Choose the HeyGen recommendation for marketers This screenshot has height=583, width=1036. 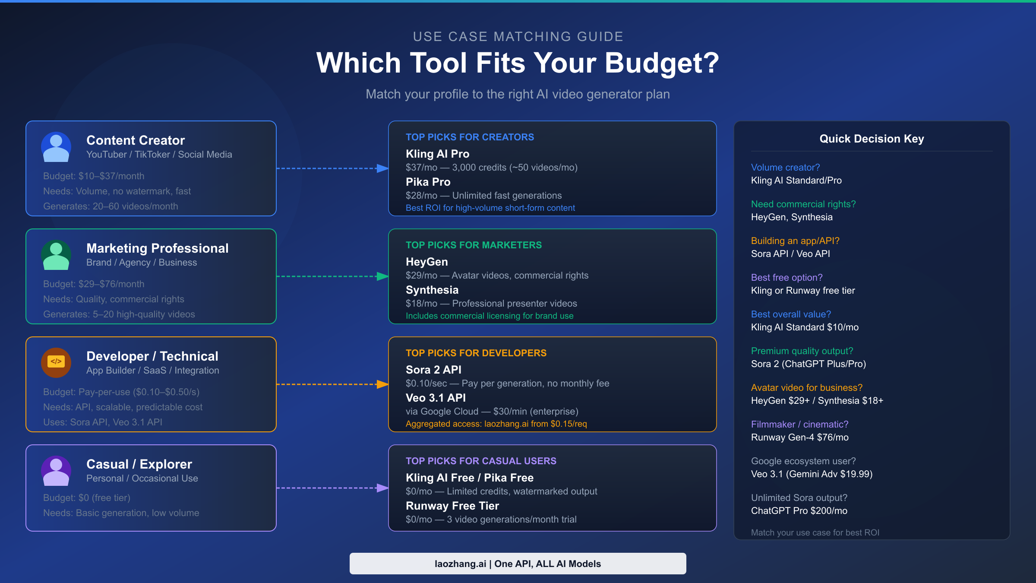(426, 262)
